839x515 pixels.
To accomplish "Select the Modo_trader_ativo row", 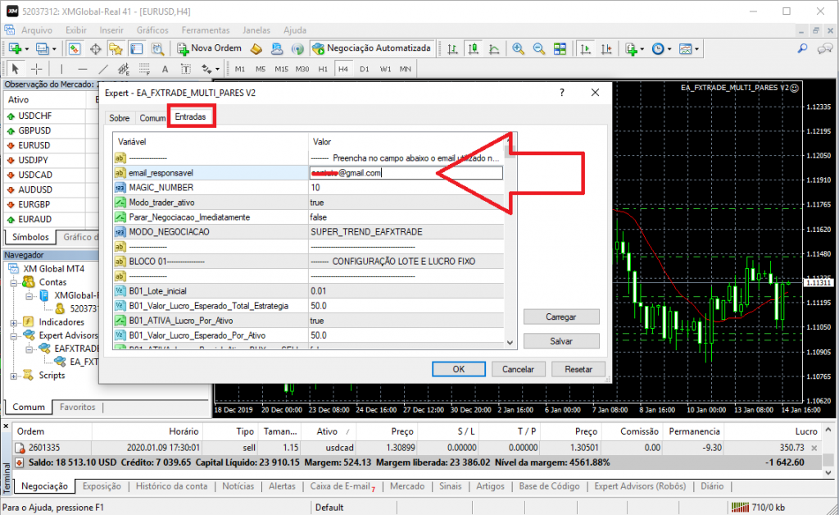I will click(x=308, y=203).
